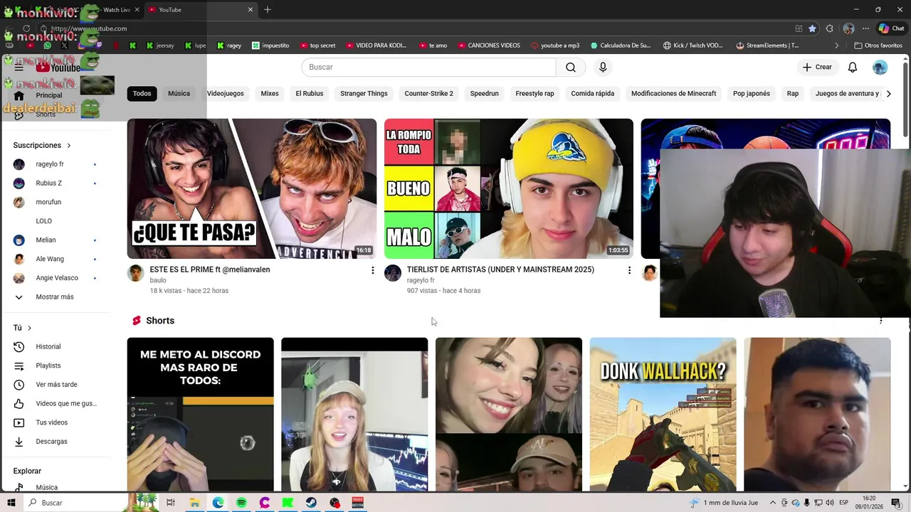
Task: Expand the Suscripciones section arrow
Action: pyautogui.click(x=69, y=145)
